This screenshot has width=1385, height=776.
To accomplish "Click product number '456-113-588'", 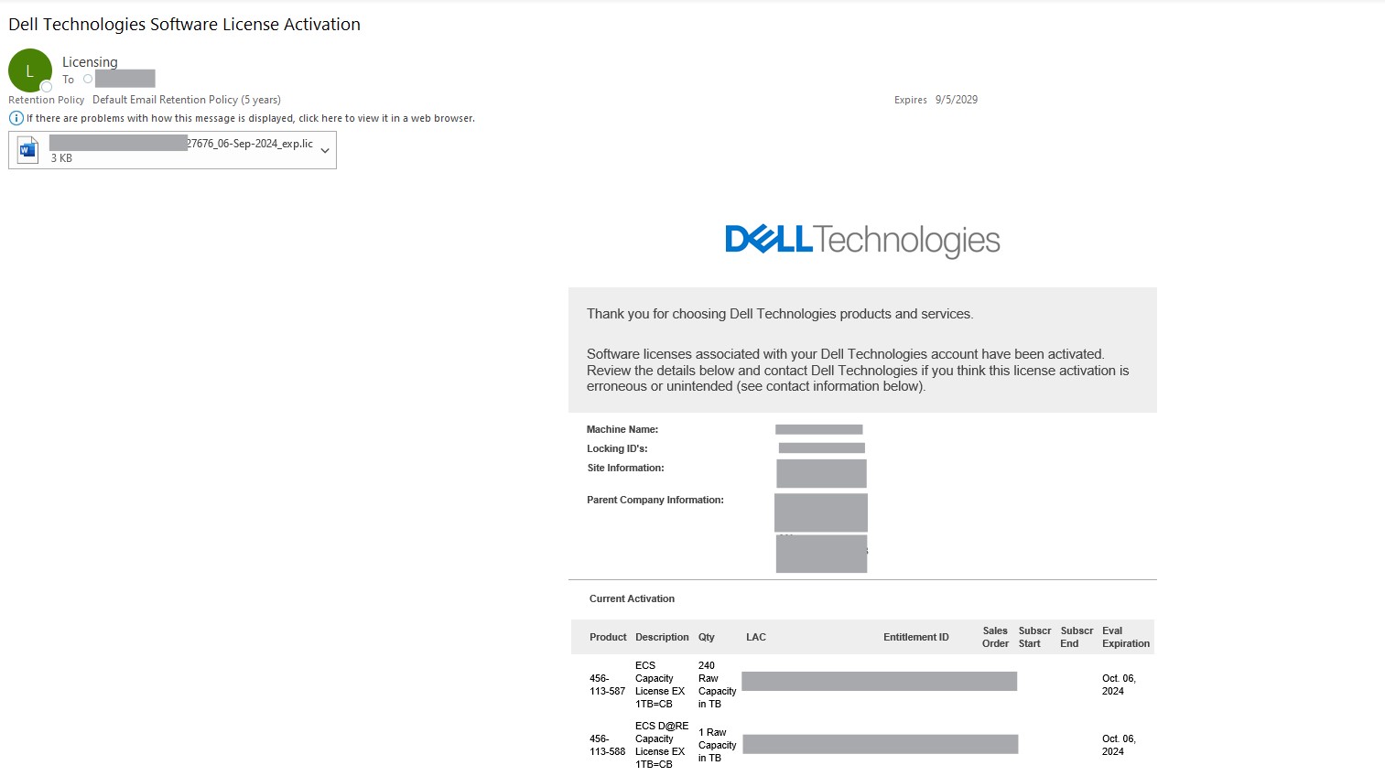I will click(x=608, y=745).
